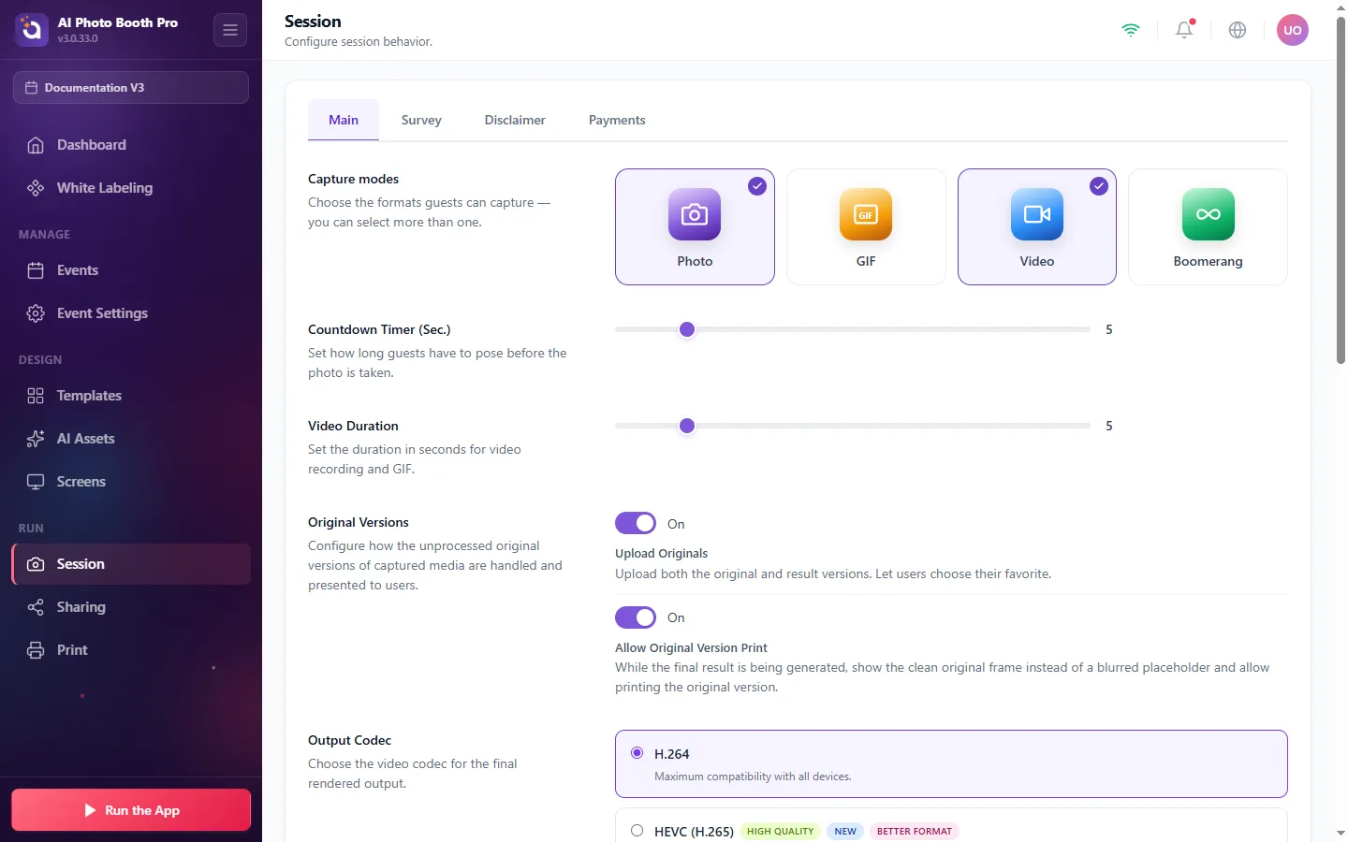The width and height of the screenshot is (1348, 842).
Task: Click the 'Output Codec' heading
Action: pos(349,740)
